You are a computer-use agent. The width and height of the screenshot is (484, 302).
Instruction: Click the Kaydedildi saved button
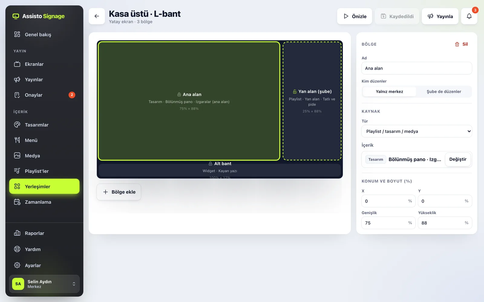pyautogui.click(x=397, y=16)
